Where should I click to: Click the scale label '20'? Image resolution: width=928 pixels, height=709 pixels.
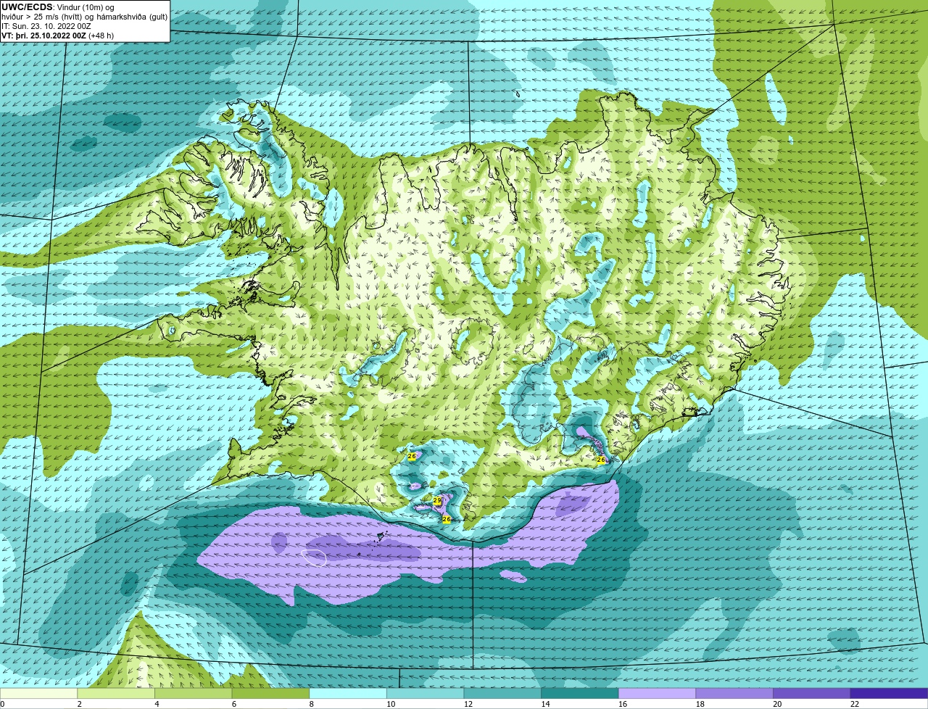(x=777, y=704)
